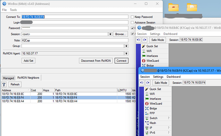Select neighbor row 18:FD:74:16:E8:A4
The width and height of the screenshot is (221, 136).
[x=68, y=101]
